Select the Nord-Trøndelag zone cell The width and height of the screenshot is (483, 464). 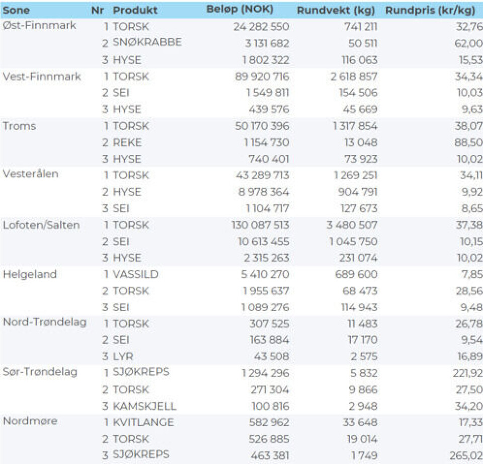(x=44, y=323)
